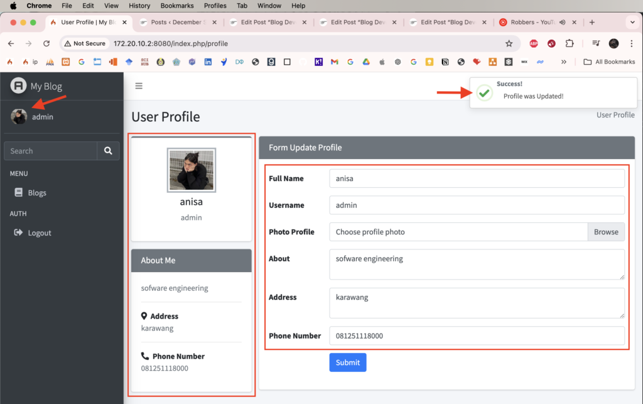
Task: Reload the page using browser refresh icon
Action: pos(46,43)
